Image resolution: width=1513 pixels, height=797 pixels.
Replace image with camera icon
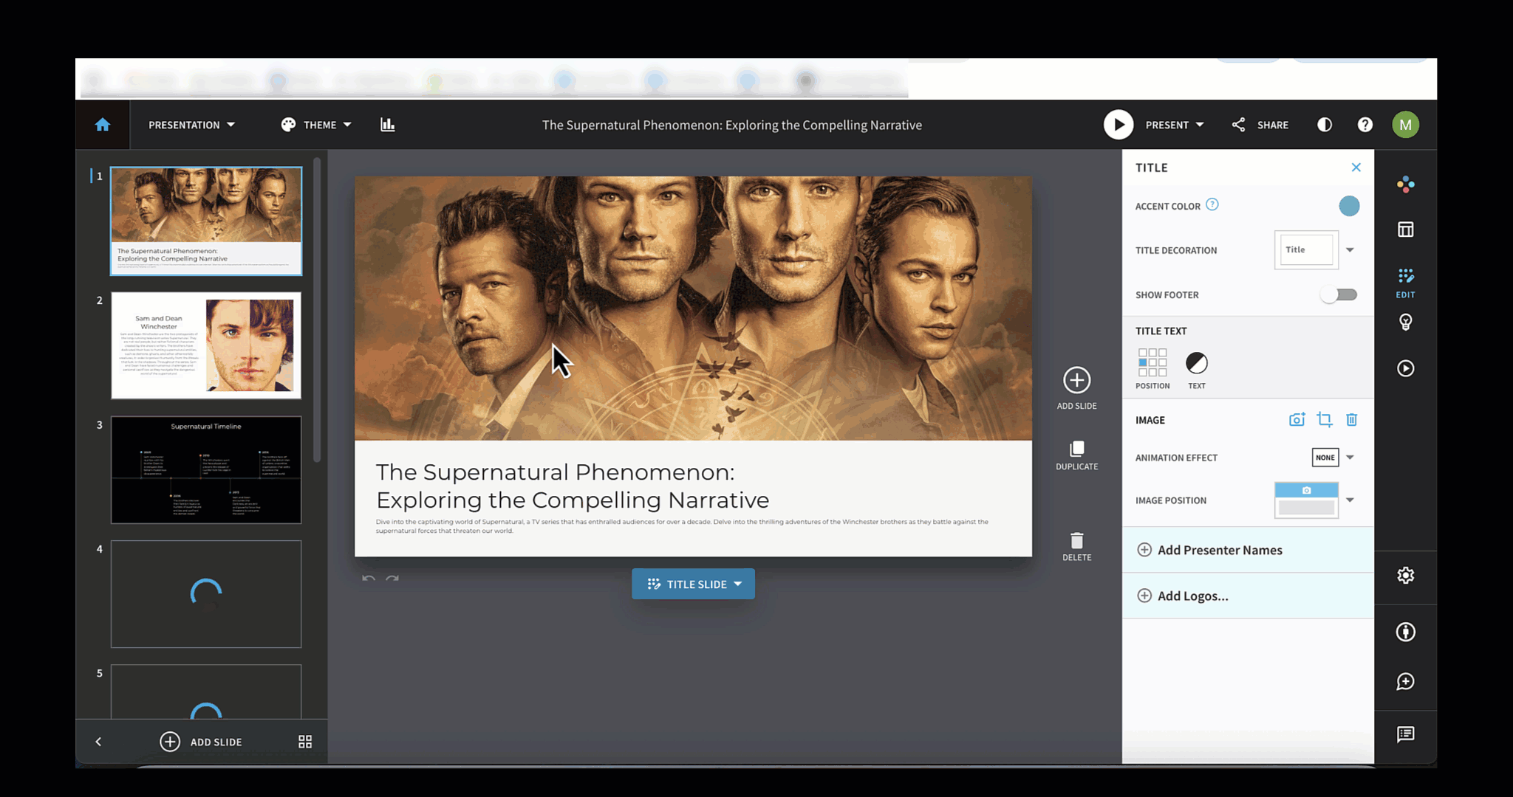[1297, 420]
